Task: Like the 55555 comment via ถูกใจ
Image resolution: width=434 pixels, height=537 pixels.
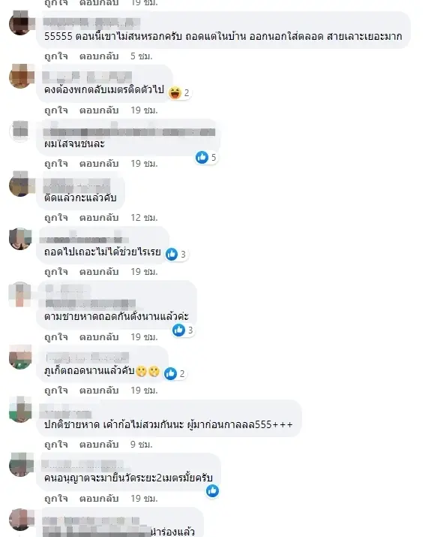Action: point(56,56)
